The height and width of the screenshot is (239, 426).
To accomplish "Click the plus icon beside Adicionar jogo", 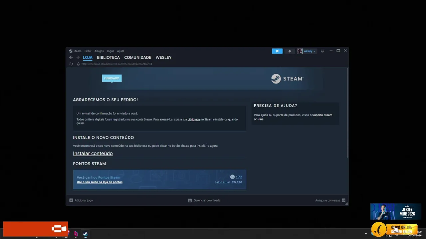I will point(71,200).
